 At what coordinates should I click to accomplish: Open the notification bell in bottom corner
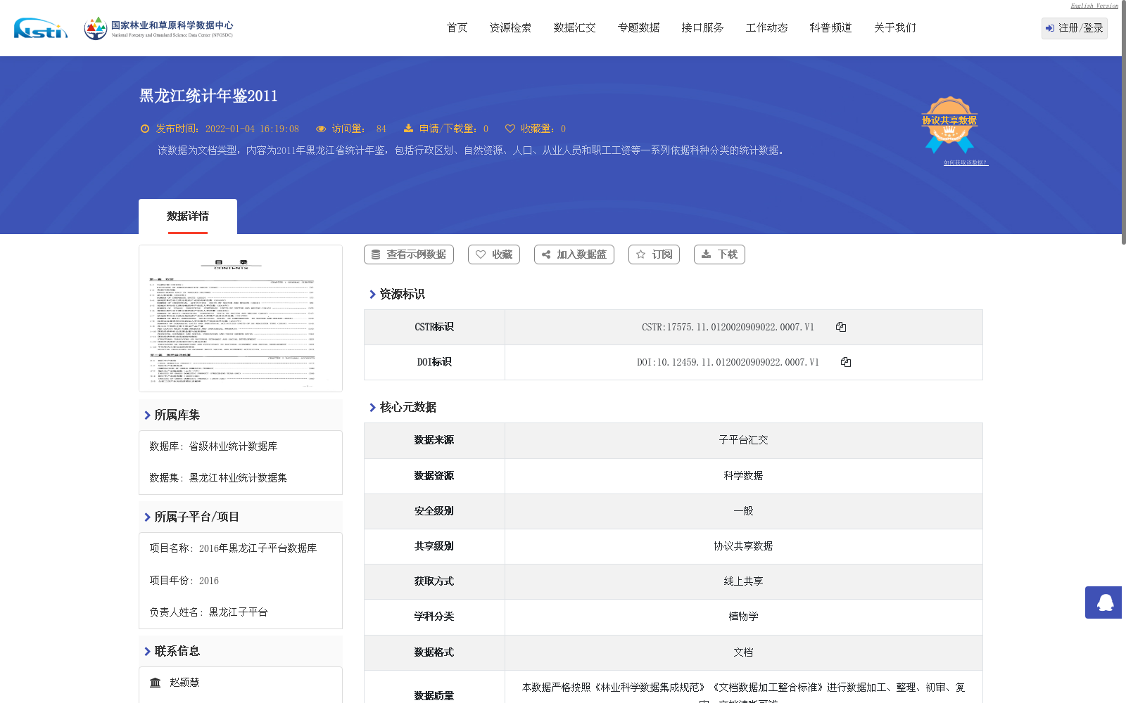coord(1103,602)
